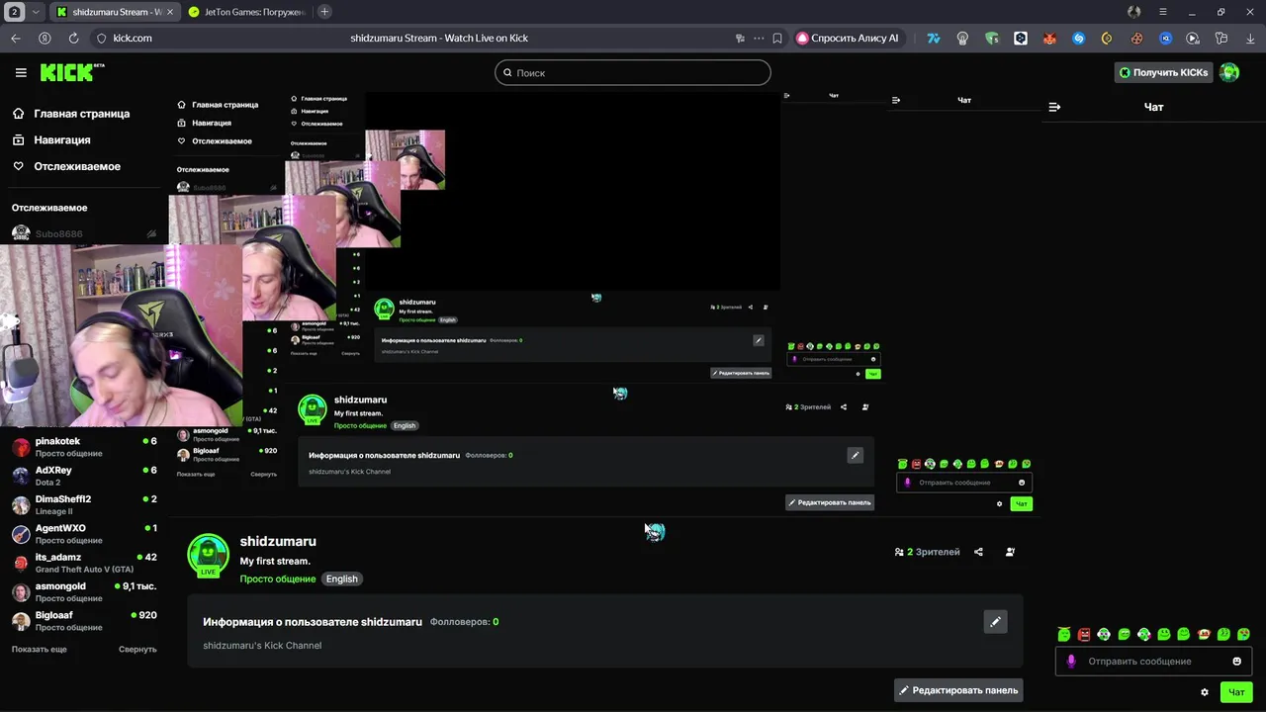Open chat settings gear
Screen dimensions: 1266x712
coord(1205,692)
